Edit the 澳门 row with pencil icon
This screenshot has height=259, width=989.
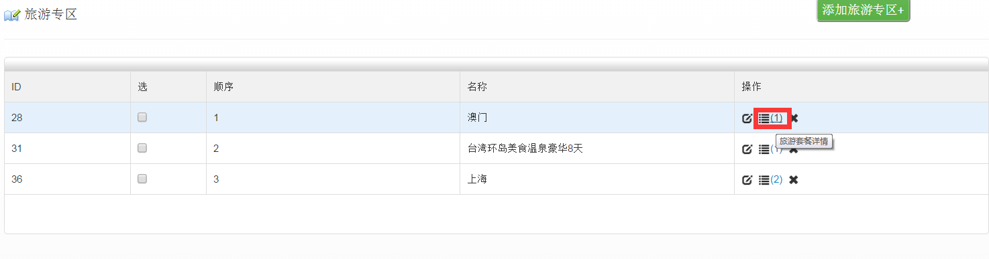click(x=747, y=118)
